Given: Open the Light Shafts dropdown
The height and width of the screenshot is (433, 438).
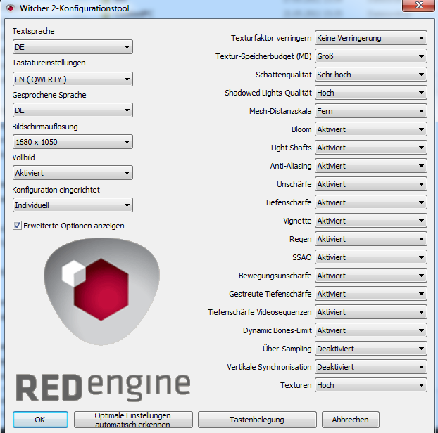Looking at the screenshot, I should tap(371, 148).
